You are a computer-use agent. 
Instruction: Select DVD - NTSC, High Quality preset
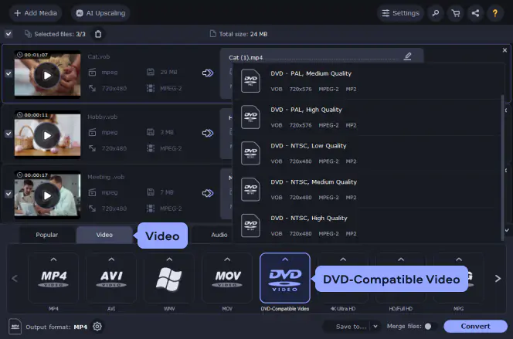[366, 225]
